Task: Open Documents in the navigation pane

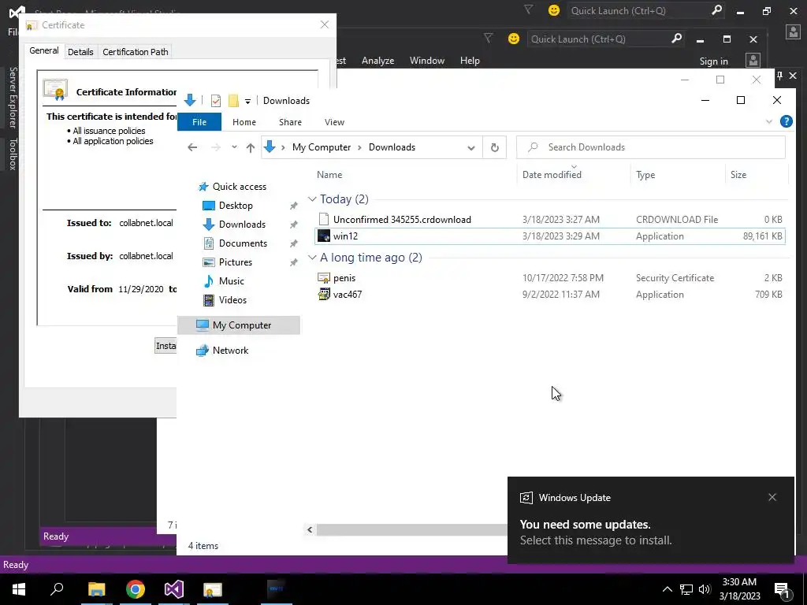Action: [x=243, y=243]
